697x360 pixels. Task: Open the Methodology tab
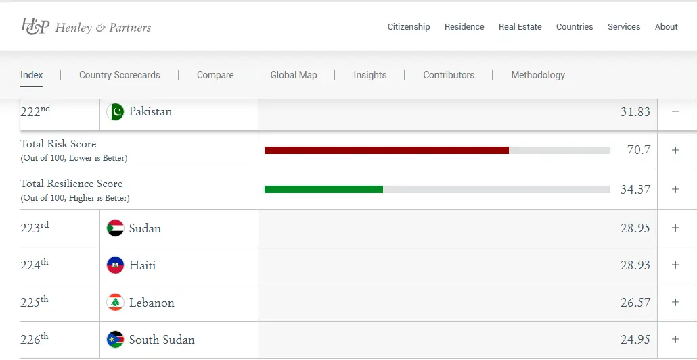point(538,75)
